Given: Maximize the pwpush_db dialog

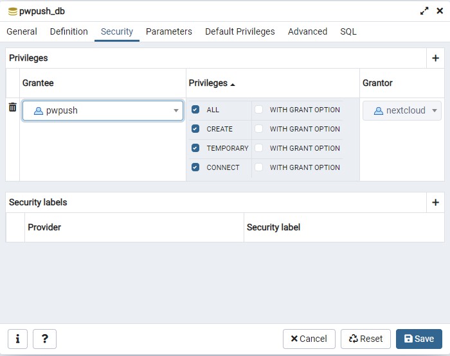Looking at the screenshot, I should click(x=424, y=11).
